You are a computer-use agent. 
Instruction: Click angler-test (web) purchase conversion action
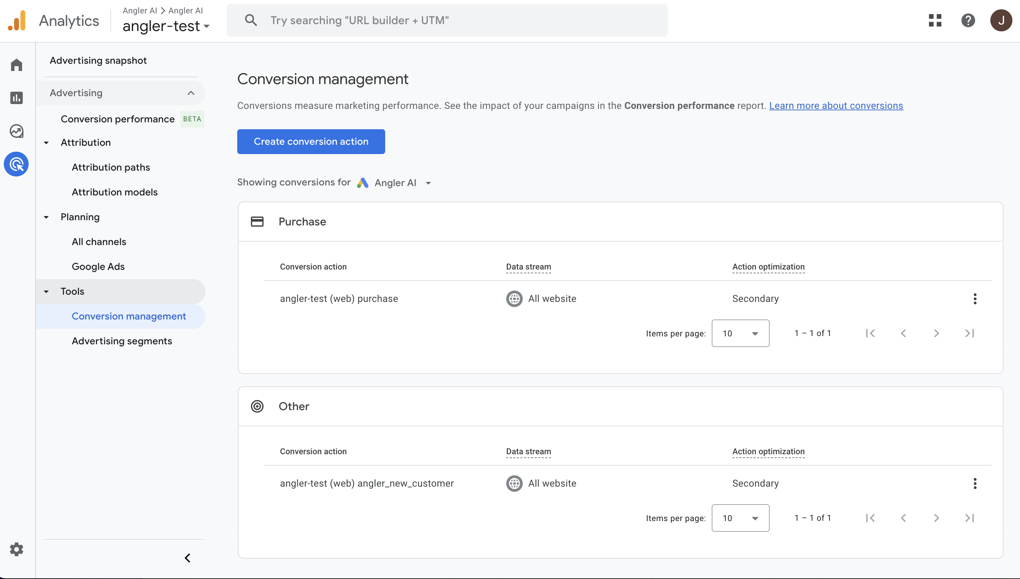pyautogui.click(x=339, y=299)
